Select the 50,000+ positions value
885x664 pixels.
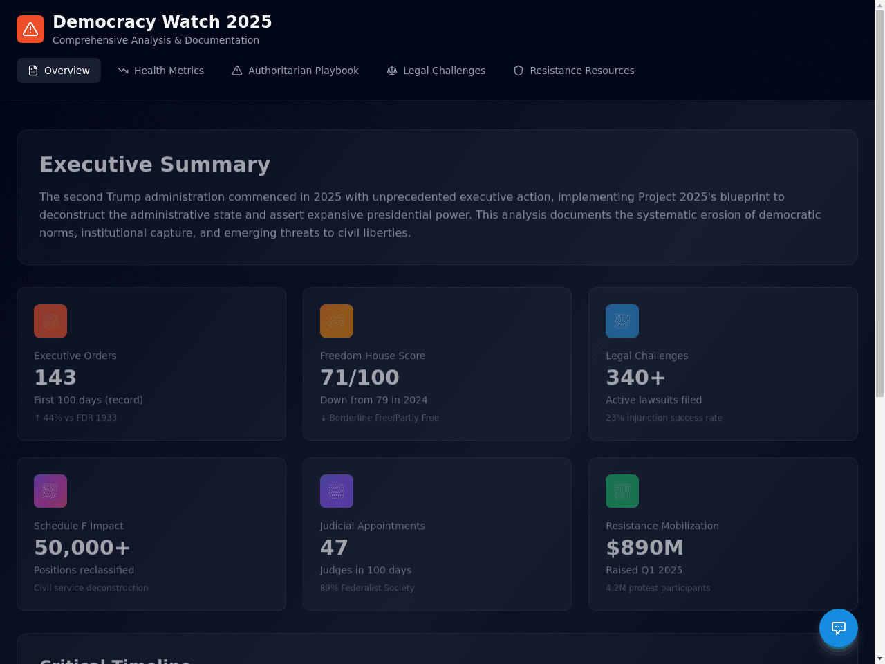coord(82,548)
